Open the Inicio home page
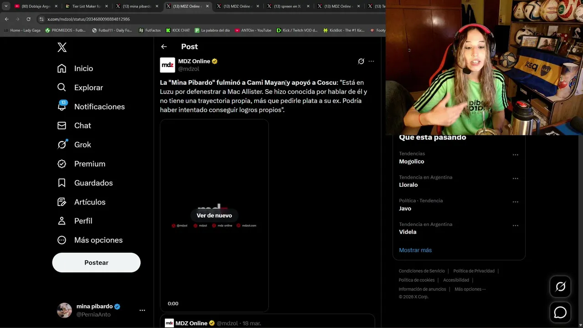Viewport: 583px width, 328px height. tap(75, 68)
